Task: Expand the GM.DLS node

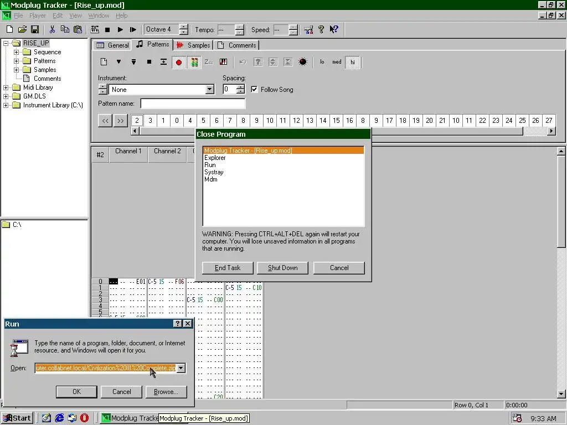Action: point(6,96)
